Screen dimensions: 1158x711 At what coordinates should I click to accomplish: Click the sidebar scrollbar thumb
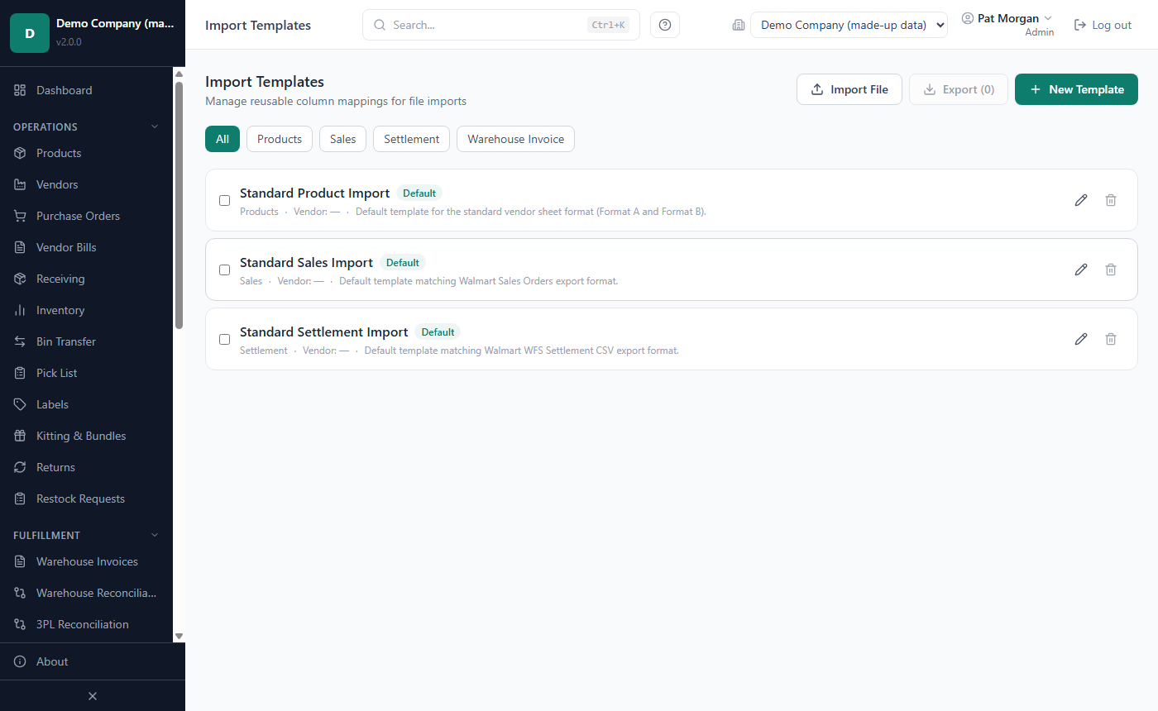pyautogui.click(x=179, y=205)
